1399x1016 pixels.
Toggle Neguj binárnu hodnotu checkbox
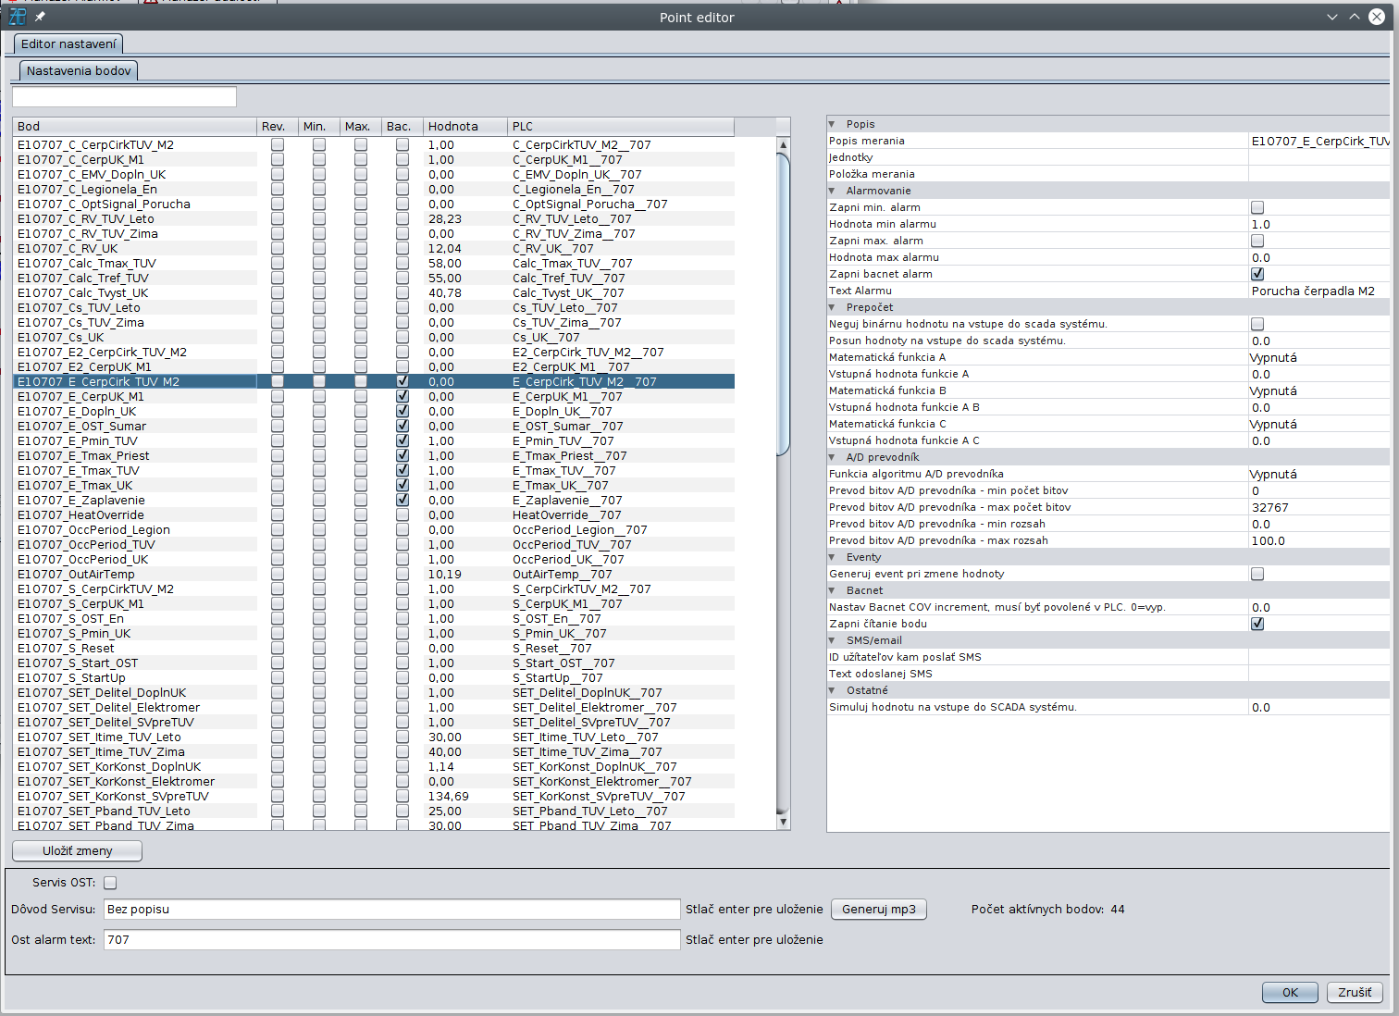point(1257,324)
